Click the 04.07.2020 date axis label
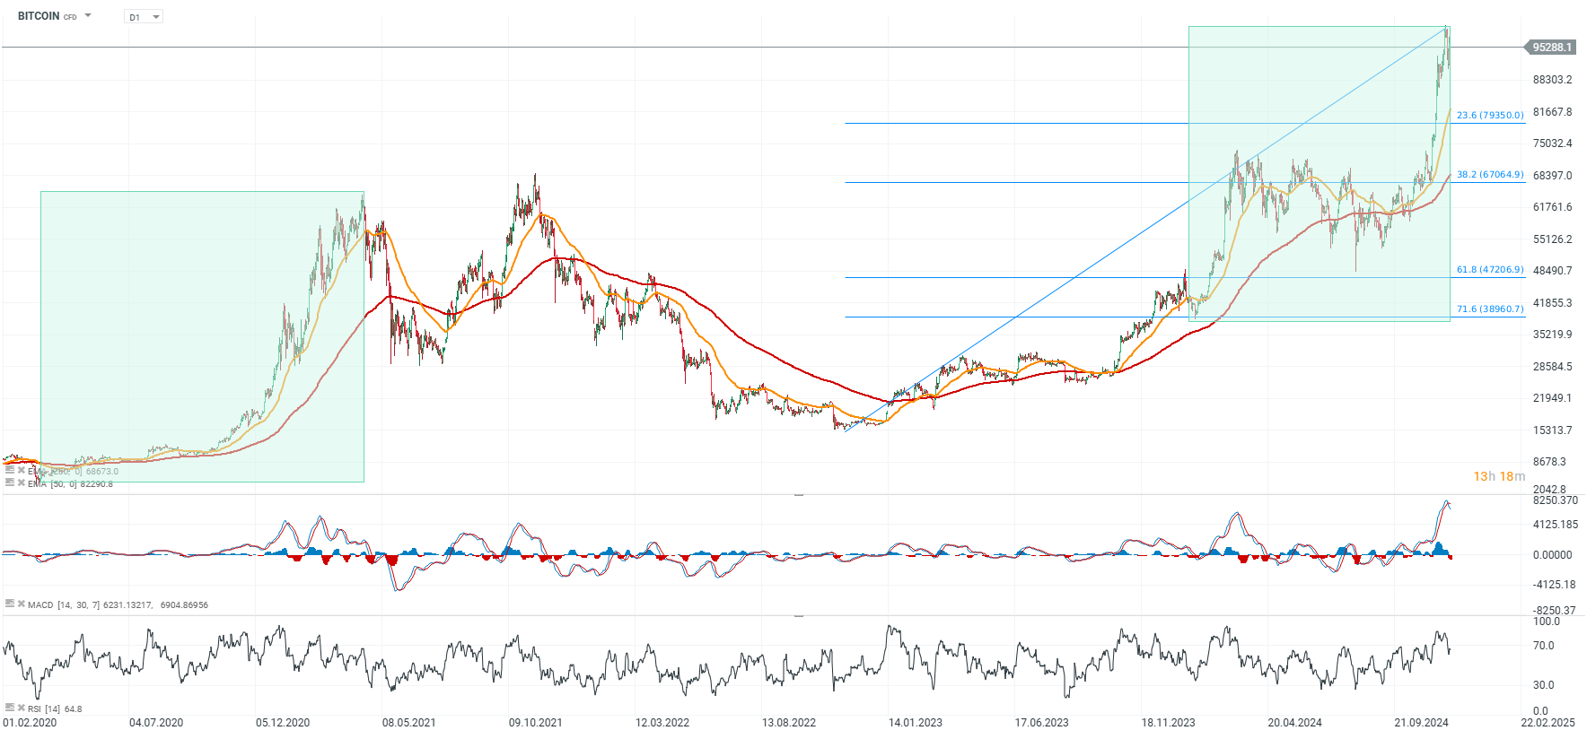This screenshot has width=1587, height=739. point(156,723)
